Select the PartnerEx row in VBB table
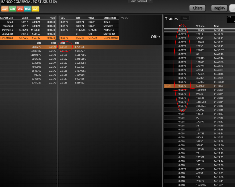The width and height of the screenshot is (235, 187). [x=28, y=30]
